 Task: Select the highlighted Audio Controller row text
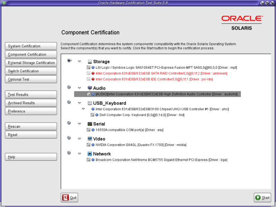click(x=166, y=94)
